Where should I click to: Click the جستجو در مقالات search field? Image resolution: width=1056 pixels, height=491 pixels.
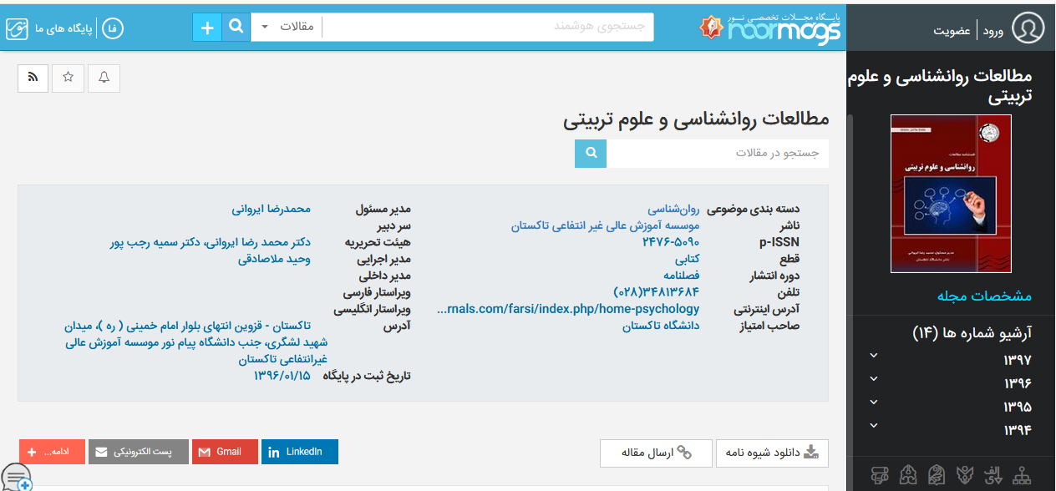point(718,154)
